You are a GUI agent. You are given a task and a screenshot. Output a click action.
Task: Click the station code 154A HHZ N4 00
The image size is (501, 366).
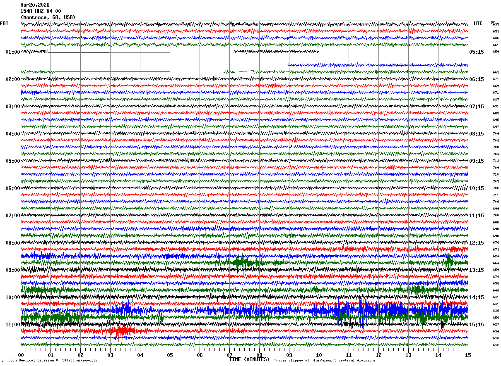(x=41, y=11)
